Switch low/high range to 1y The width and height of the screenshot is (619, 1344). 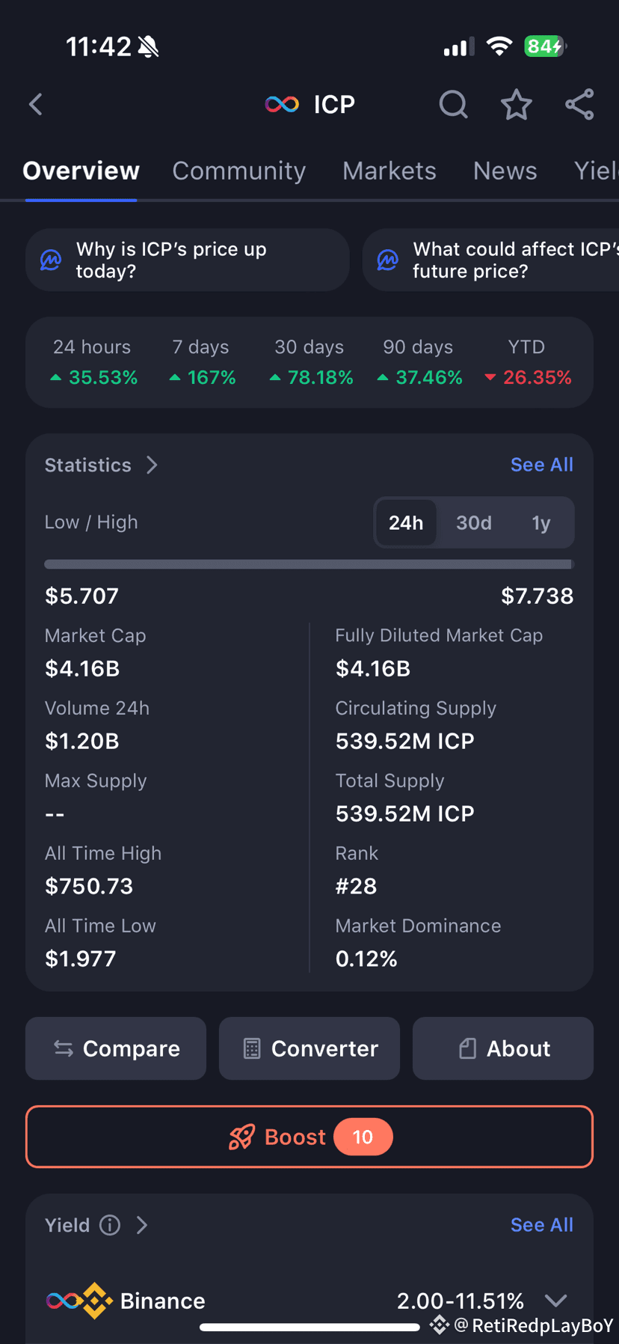[x=541, y=522]
